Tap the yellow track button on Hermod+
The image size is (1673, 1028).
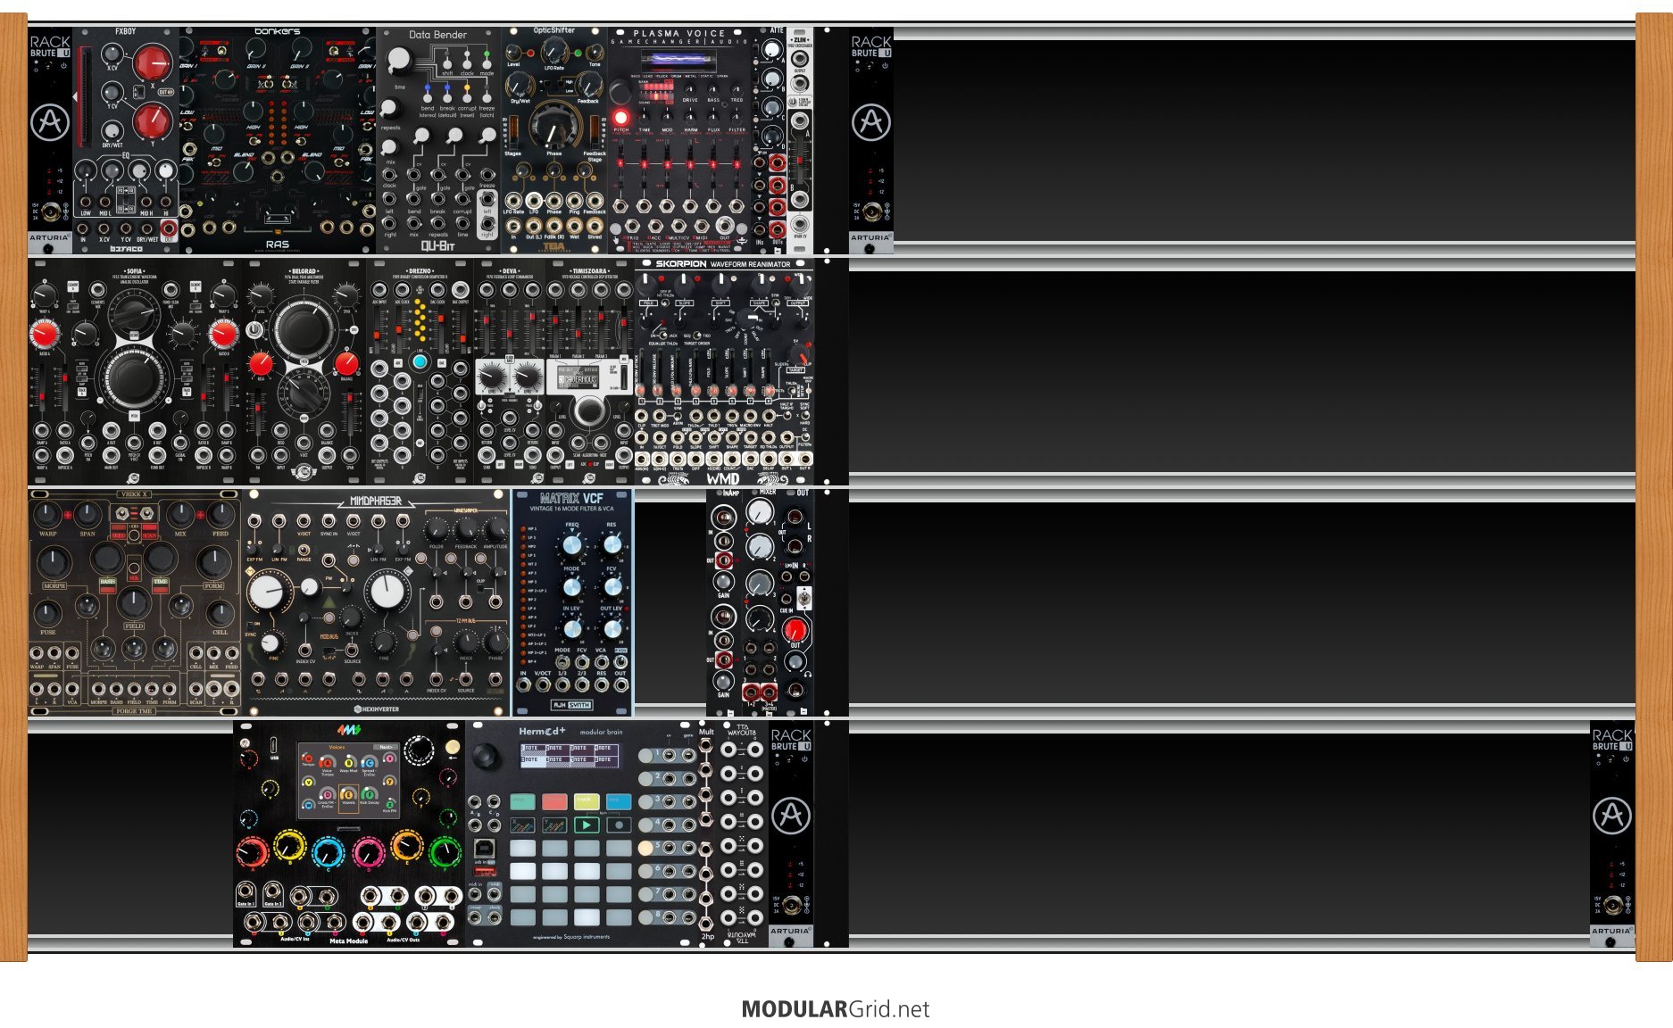coord(586,801)
